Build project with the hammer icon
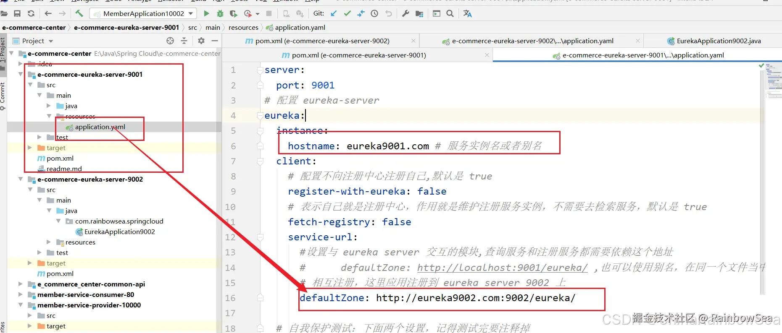Viewport: 782px width, 333px height. click(79, 13)
